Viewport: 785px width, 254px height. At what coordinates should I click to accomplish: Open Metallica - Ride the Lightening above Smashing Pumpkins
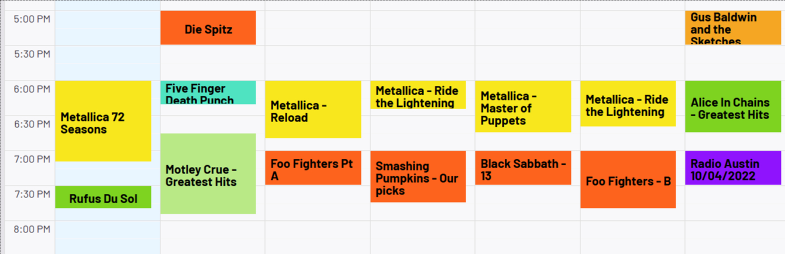pos(418,95)
